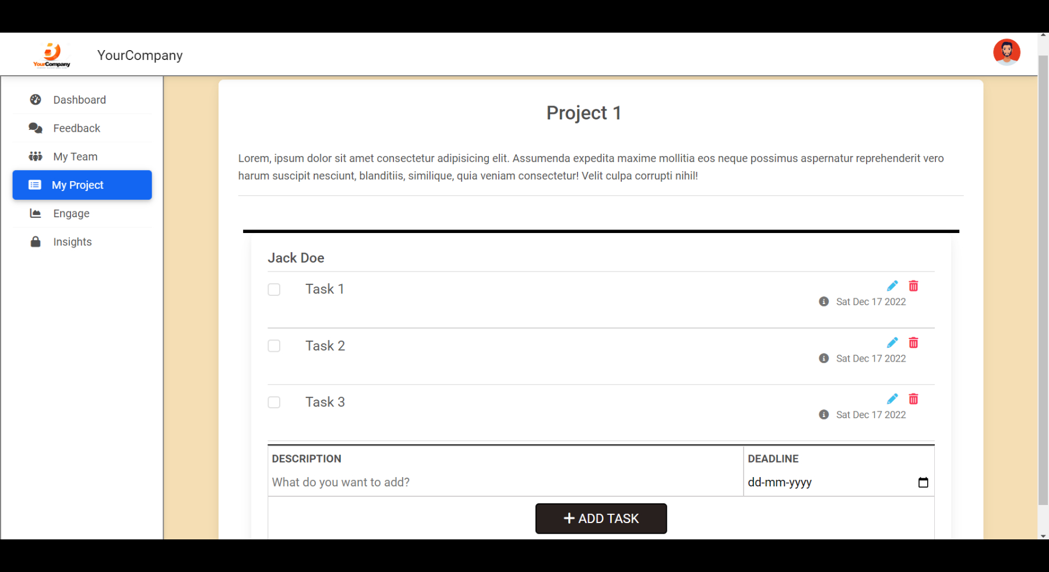Open the user avatar profile picture
The image size is (1049, 572).
coord(1006,52)
